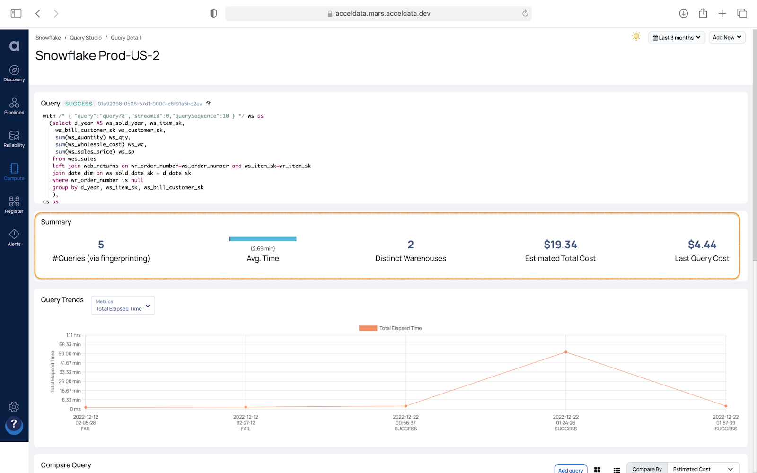Open the Metrics Total Elapsed Time dropdown
Image resolution: width=757 pixels, height=473 pixels.
point(123,305)
